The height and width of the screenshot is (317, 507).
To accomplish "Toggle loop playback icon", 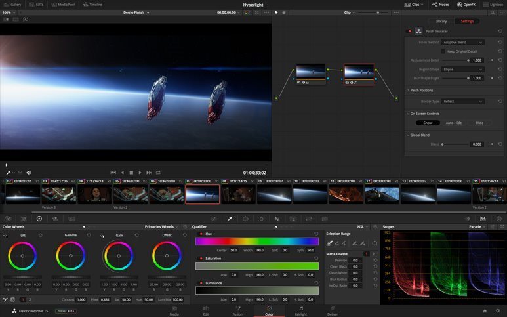I will pyautogui.click(x=158, y=173).
